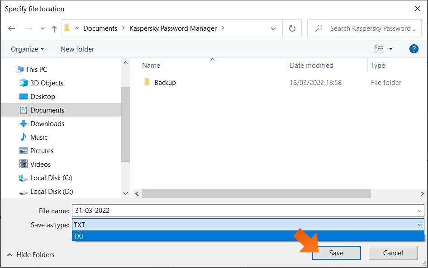Viewport: 428px width, 268px height.
Task: Click the navigation pane scroll down arrow
Action: coord(126,193)
